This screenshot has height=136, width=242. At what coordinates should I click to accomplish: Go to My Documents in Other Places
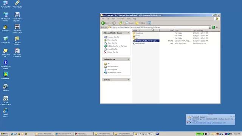point(113,66)
